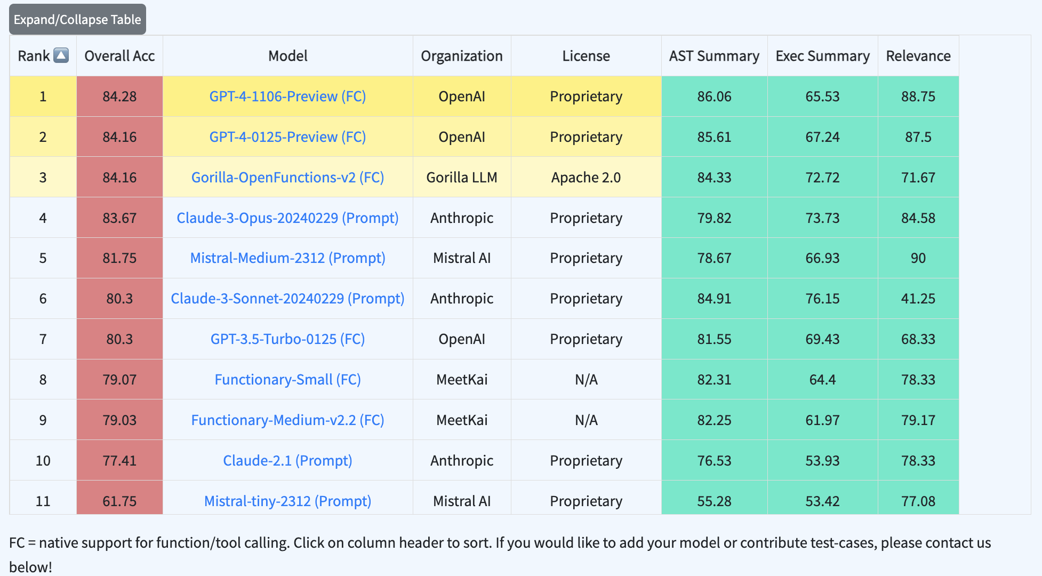Sort by Model column header
The width and height of the screenshot is (1042, 576).
pos(288,56)
